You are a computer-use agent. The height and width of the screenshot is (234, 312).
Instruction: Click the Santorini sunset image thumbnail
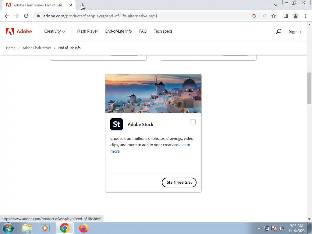click(x=153, y=94)
